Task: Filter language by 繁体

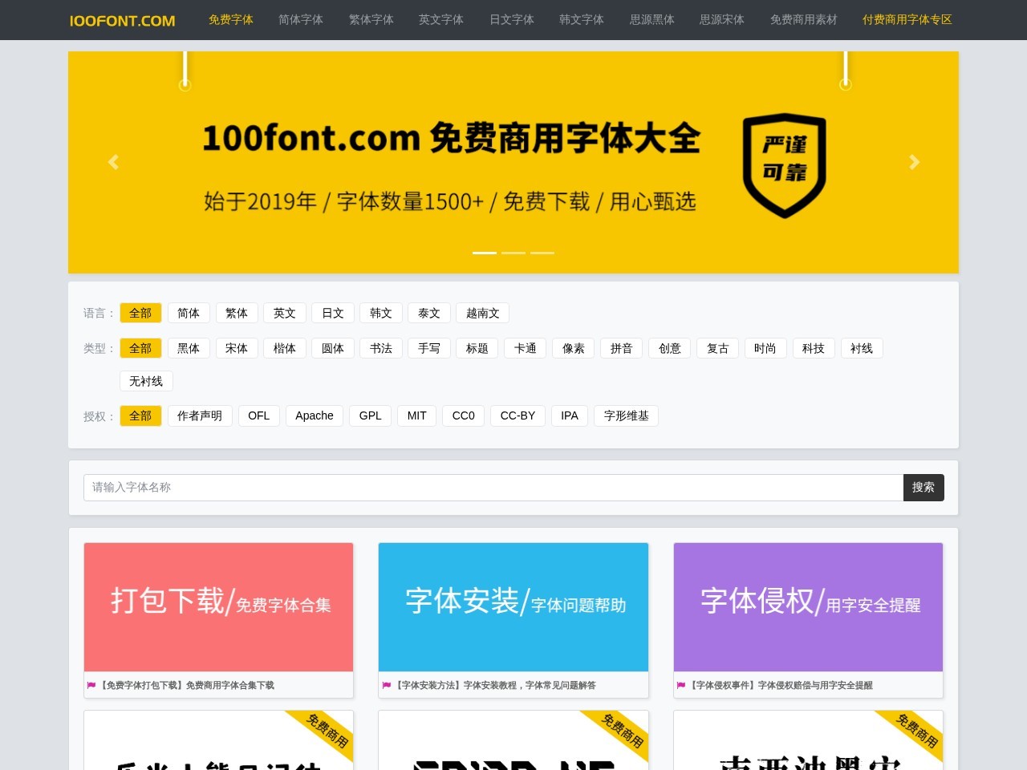Action: [x=237, y=313]
